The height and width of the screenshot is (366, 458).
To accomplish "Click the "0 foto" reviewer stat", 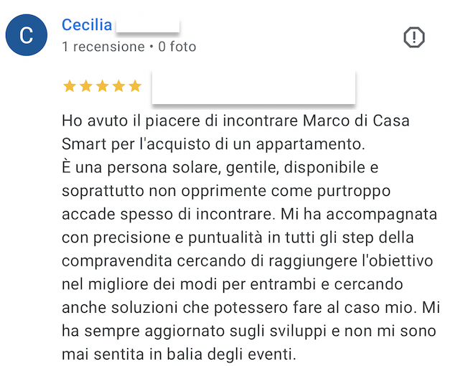I will [x=177, y=47].
